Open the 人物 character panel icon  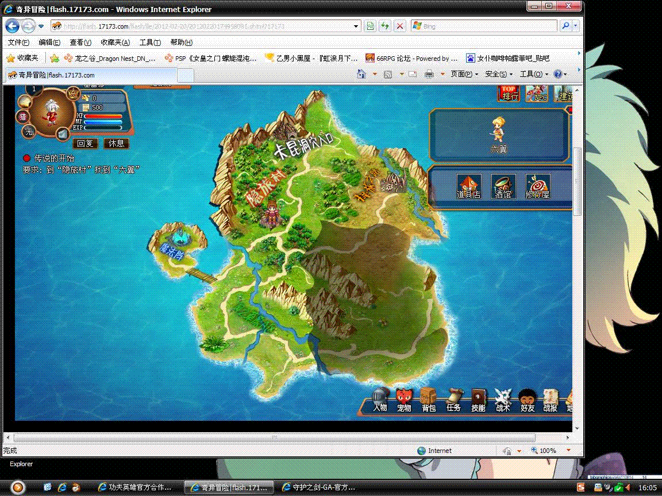(380, 400)
